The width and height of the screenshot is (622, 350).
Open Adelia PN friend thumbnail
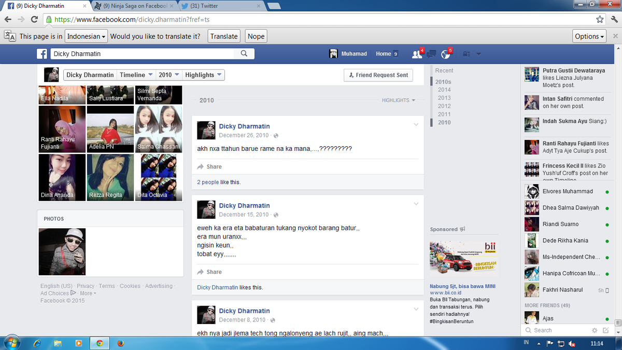(x=110, y=129)
